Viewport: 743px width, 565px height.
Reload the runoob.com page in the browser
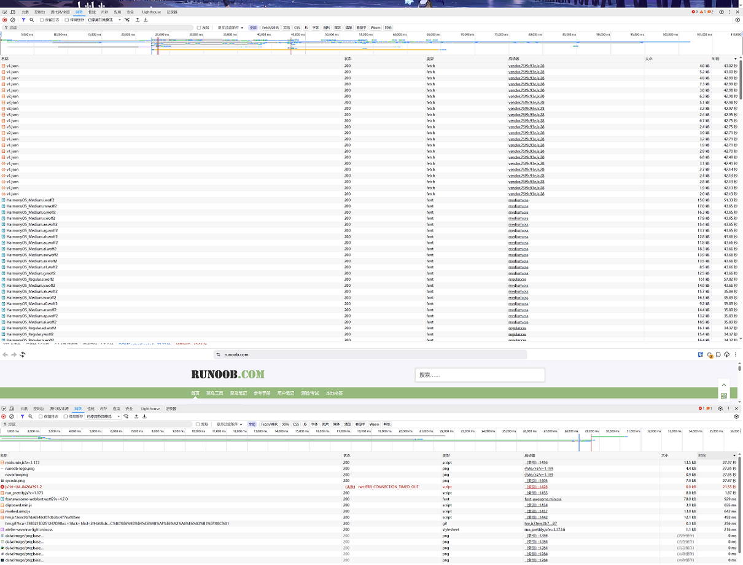tap(23, 354)
